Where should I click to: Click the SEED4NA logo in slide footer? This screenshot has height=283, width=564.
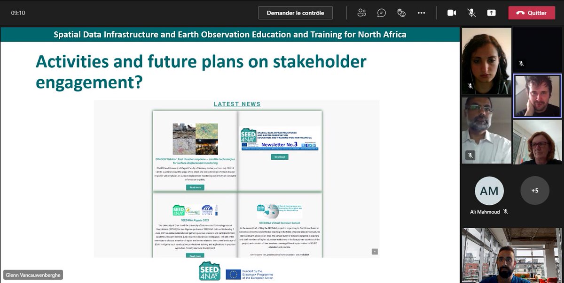[x=210, y=271]
